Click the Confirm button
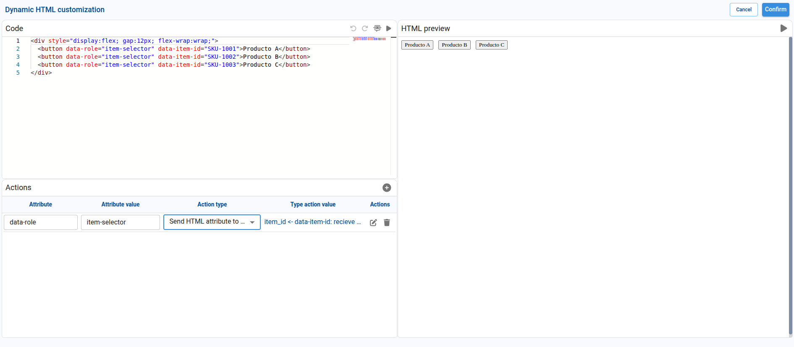This screenshot has height=347, width=794. pos(776,10)
